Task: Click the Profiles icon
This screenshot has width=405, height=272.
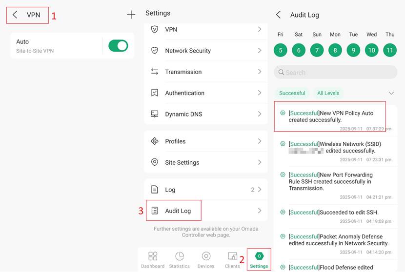Action: pyautogui.click(x=155, y=141)
